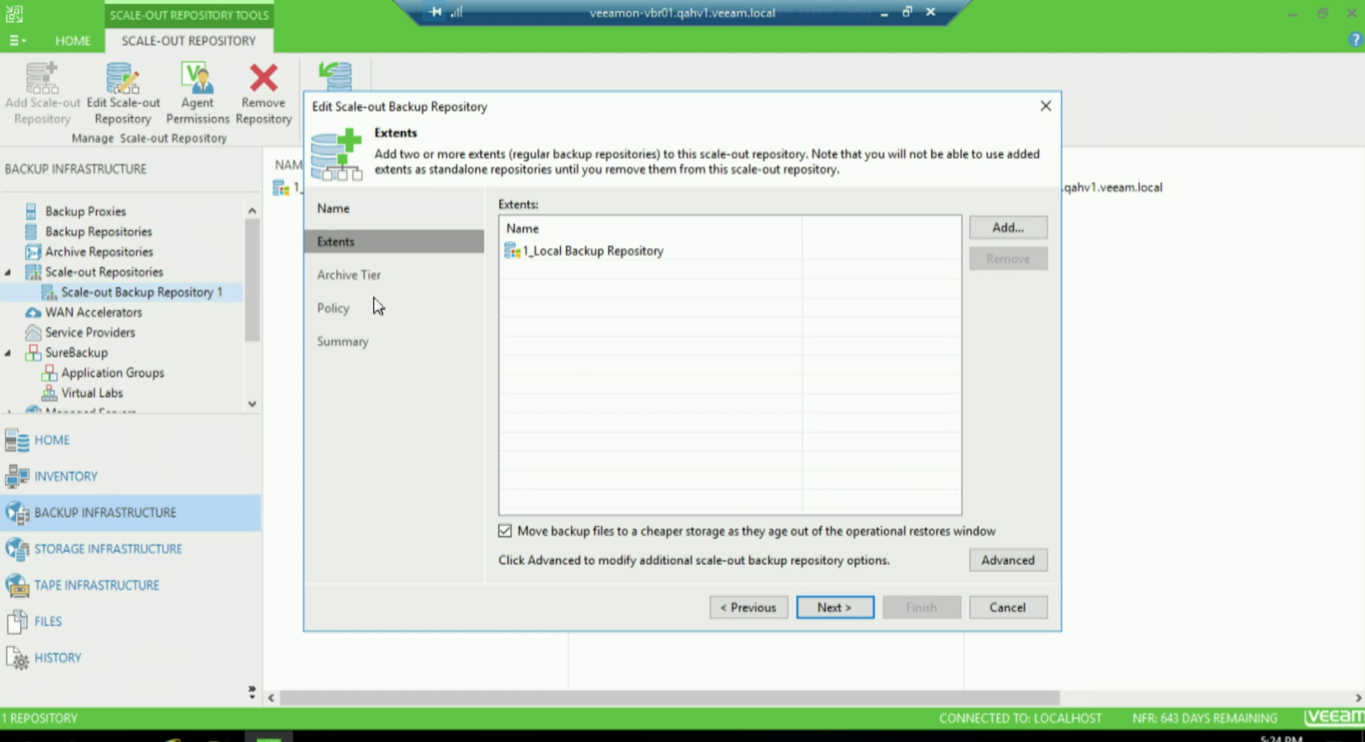Select Backup Proxies in the tree
The width and height of the screenshot is (1365, 742).
(x=85, y=211)
